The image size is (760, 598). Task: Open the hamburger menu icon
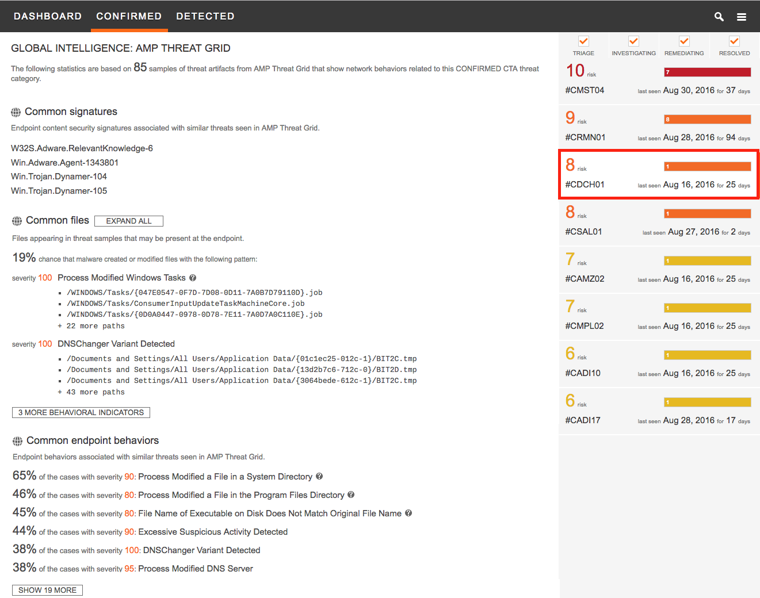coord(742,17)
